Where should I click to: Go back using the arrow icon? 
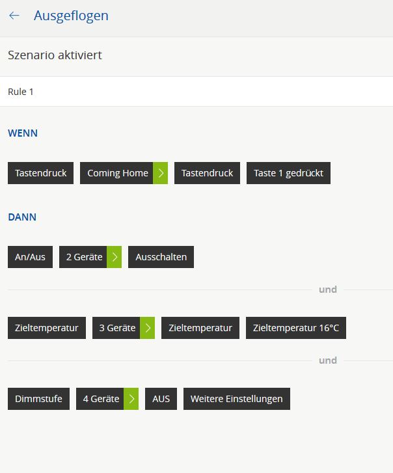(14, 16)
